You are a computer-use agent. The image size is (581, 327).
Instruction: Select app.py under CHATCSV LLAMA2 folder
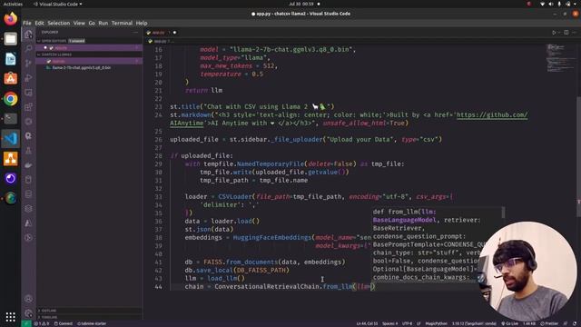pyautogui.click(x=89, y=61)
